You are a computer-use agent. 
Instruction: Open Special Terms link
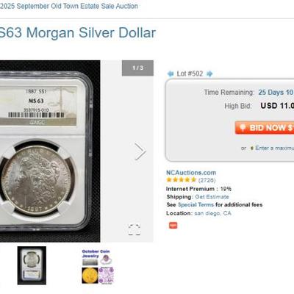pos(196,204)
